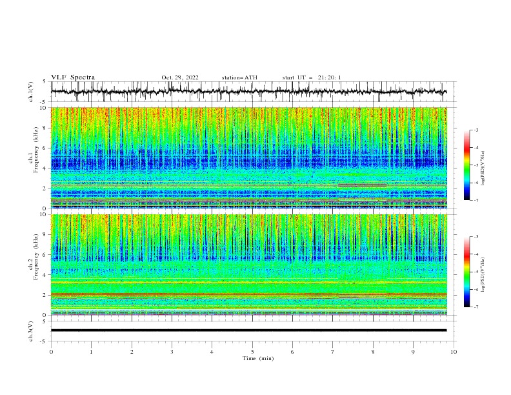Click the upper PSD color scale bar
Screen dimensions: 511x395
pos(467,165)
